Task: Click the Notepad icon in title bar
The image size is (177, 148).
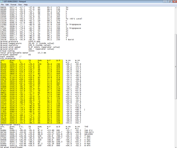Action: (x=2, y=1)
